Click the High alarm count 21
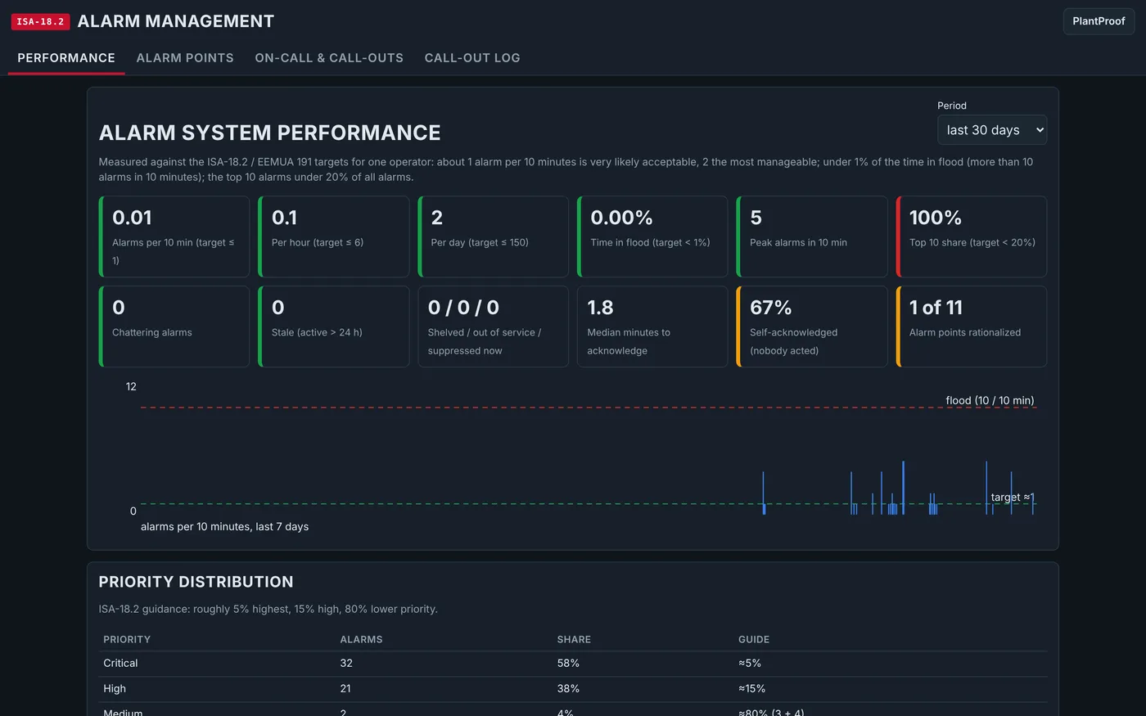Viewport: 1146px width, 716px height. tap(346, 688)
